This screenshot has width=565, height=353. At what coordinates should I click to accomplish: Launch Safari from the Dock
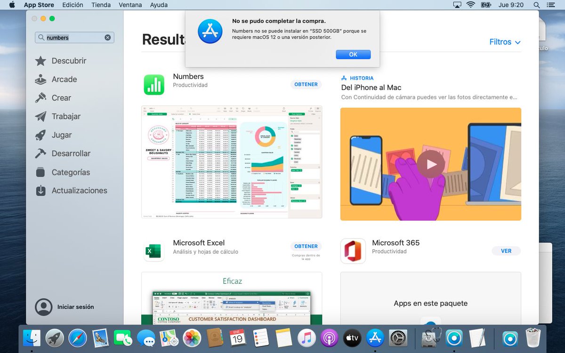point(78,337)
